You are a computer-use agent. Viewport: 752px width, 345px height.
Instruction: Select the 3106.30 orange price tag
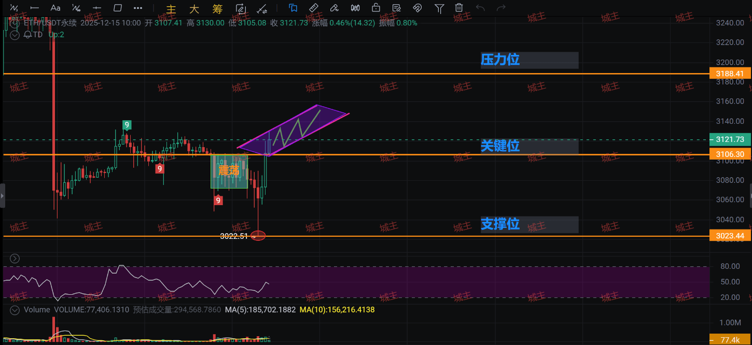tap(730, 154)
